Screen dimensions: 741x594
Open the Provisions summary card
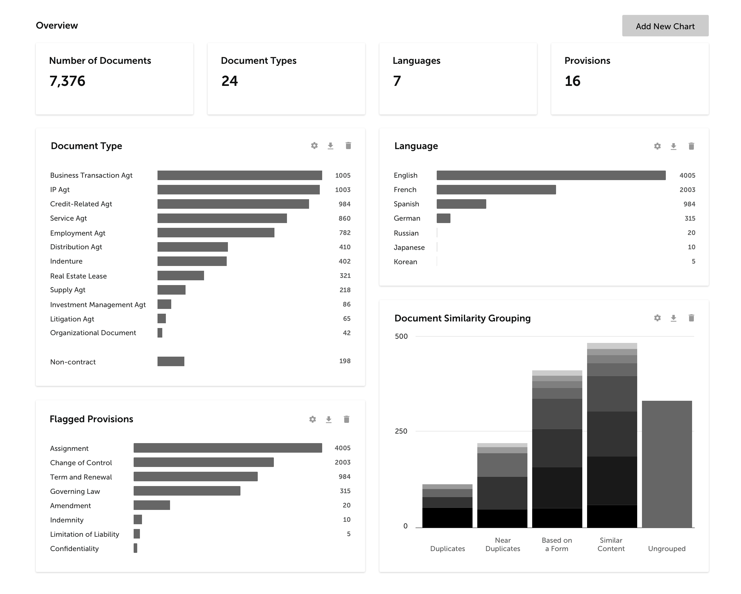click(630, 79)
